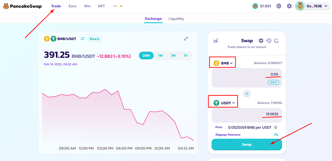This screenshot has width=332, height=161.
Task: Open the NFT menu
Action: coord(101,6)
